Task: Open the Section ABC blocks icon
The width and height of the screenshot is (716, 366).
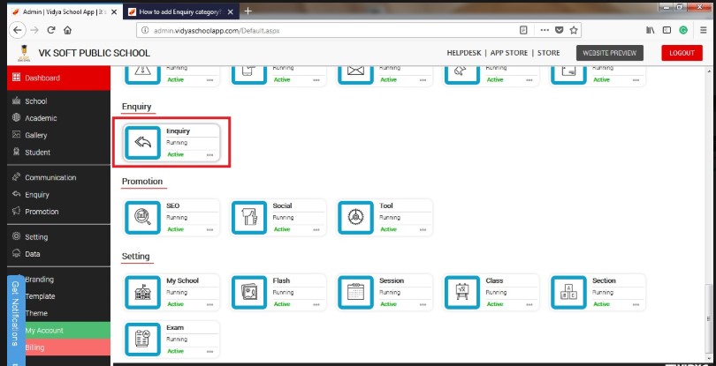Action: [x=568, y=292]
